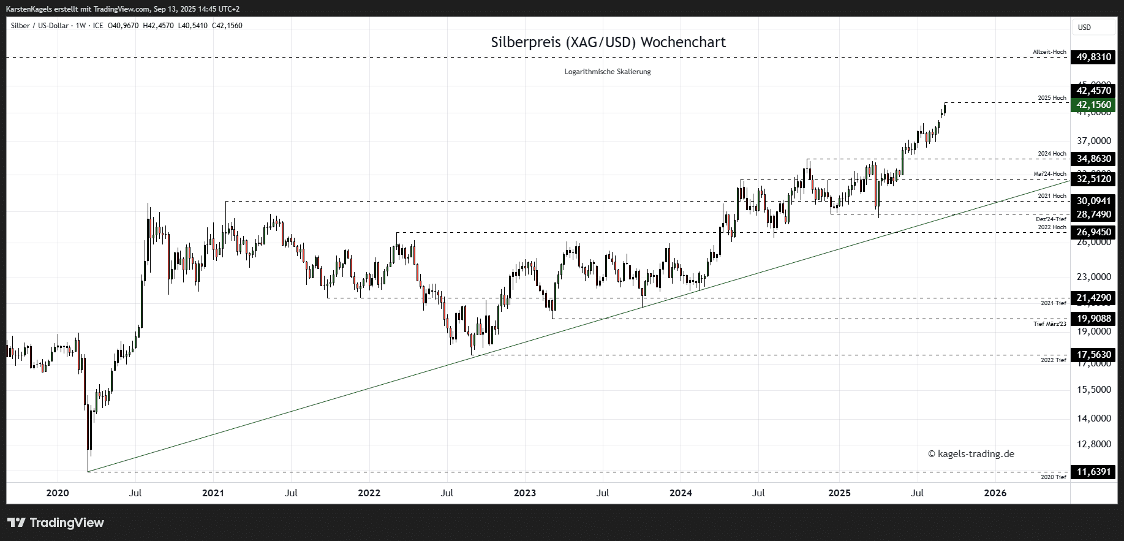Viewport: 1124px width, 541px height.
Task: Open the USD currency selector
Action: (1084, 28)
